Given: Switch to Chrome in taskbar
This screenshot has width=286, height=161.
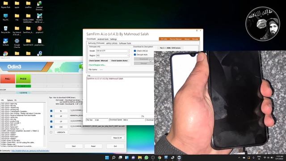Looking at the screenshot, I should [160, 157].
